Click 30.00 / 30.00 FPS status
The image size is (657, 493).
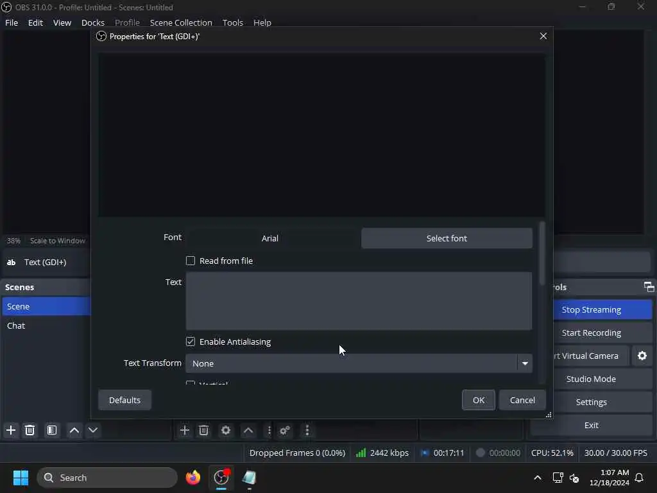tap(615, 453)
